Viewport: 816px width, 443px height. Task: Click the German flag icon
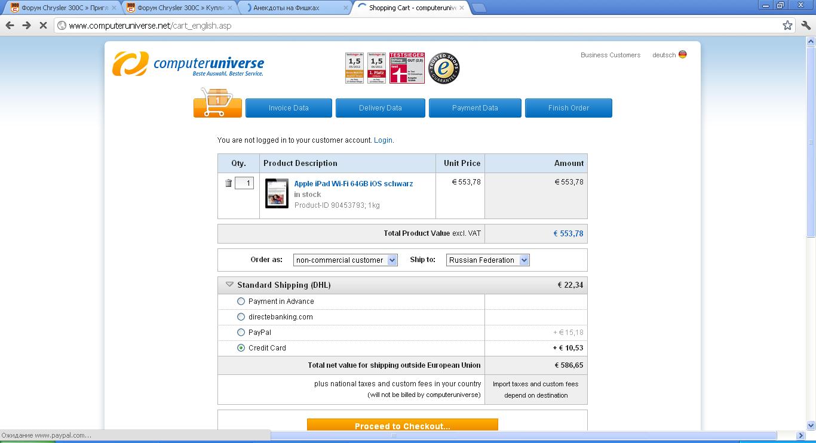tap(682, 54)
